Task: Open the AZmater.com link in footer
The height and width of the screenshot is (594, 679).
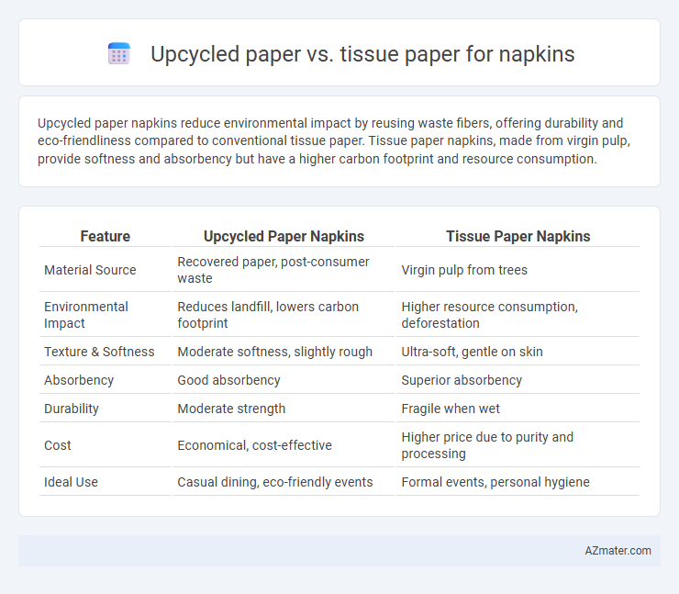Action: [618, 550]
